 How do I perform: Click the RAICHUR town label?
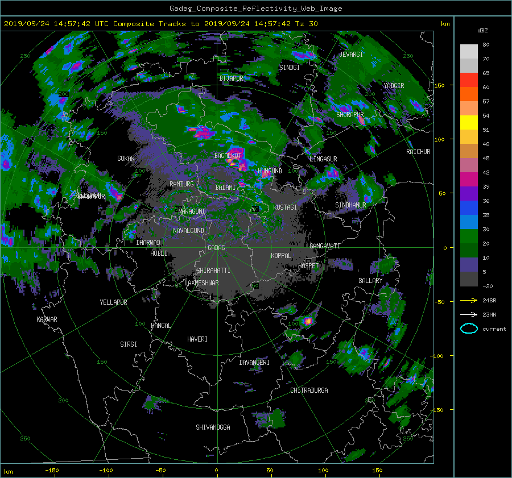click(418, 152)
